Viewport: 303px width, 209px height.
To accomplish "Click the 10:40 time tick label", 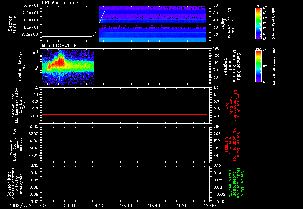I will [x=154, y=205].
